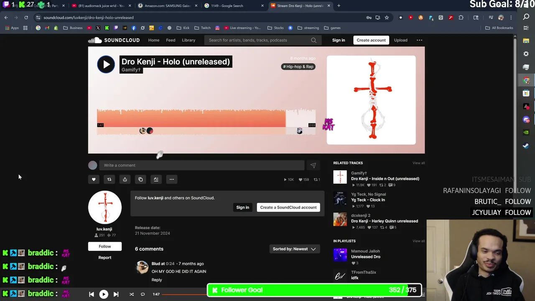
Task: Open the Business bookmarks folder
Action: tap(73, 28)
